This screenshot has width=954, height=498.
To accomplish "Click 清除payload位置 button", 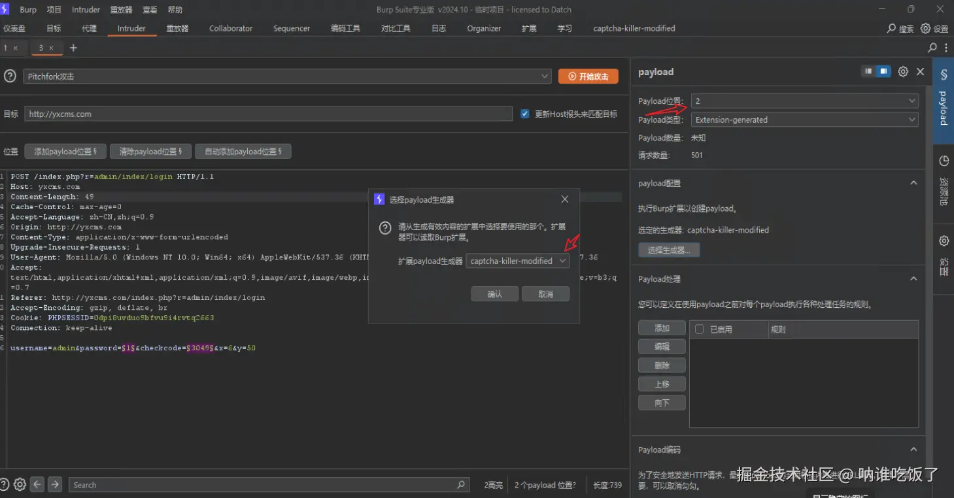I will [150, 152].
